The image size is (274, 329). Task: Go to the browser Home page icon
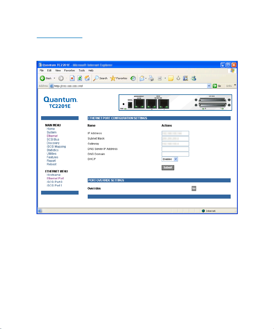pyautogui.click(x=87, y=78)
